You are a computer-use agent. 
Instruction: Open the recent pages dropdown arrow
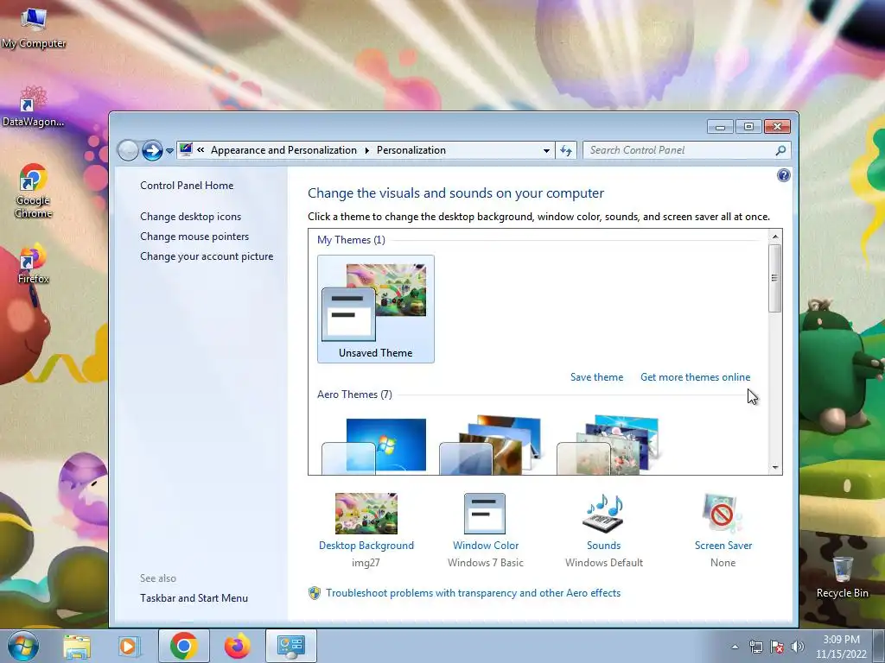[x=169, y=151]
